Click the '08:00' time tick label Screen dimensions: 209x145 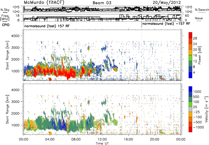click(76, 140)
